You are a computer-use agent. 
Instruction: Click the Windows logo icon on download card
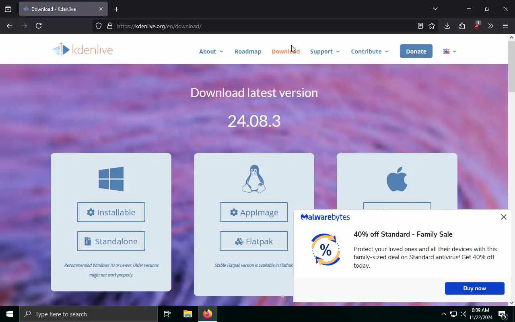click(111, 179)
